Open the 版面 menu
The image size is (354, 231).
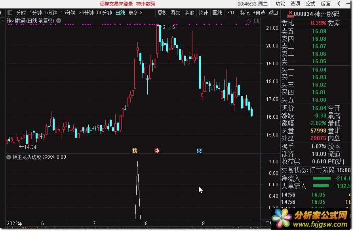pos(325,4)
